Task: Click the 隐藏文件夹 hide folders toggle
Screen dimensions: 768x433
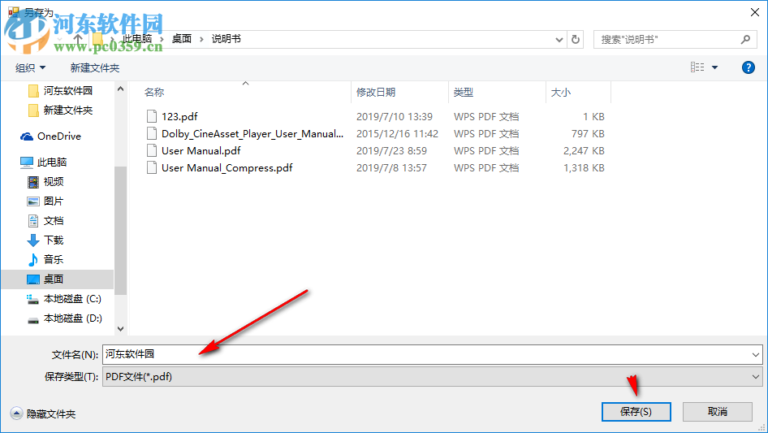Action: click(43, 414)
